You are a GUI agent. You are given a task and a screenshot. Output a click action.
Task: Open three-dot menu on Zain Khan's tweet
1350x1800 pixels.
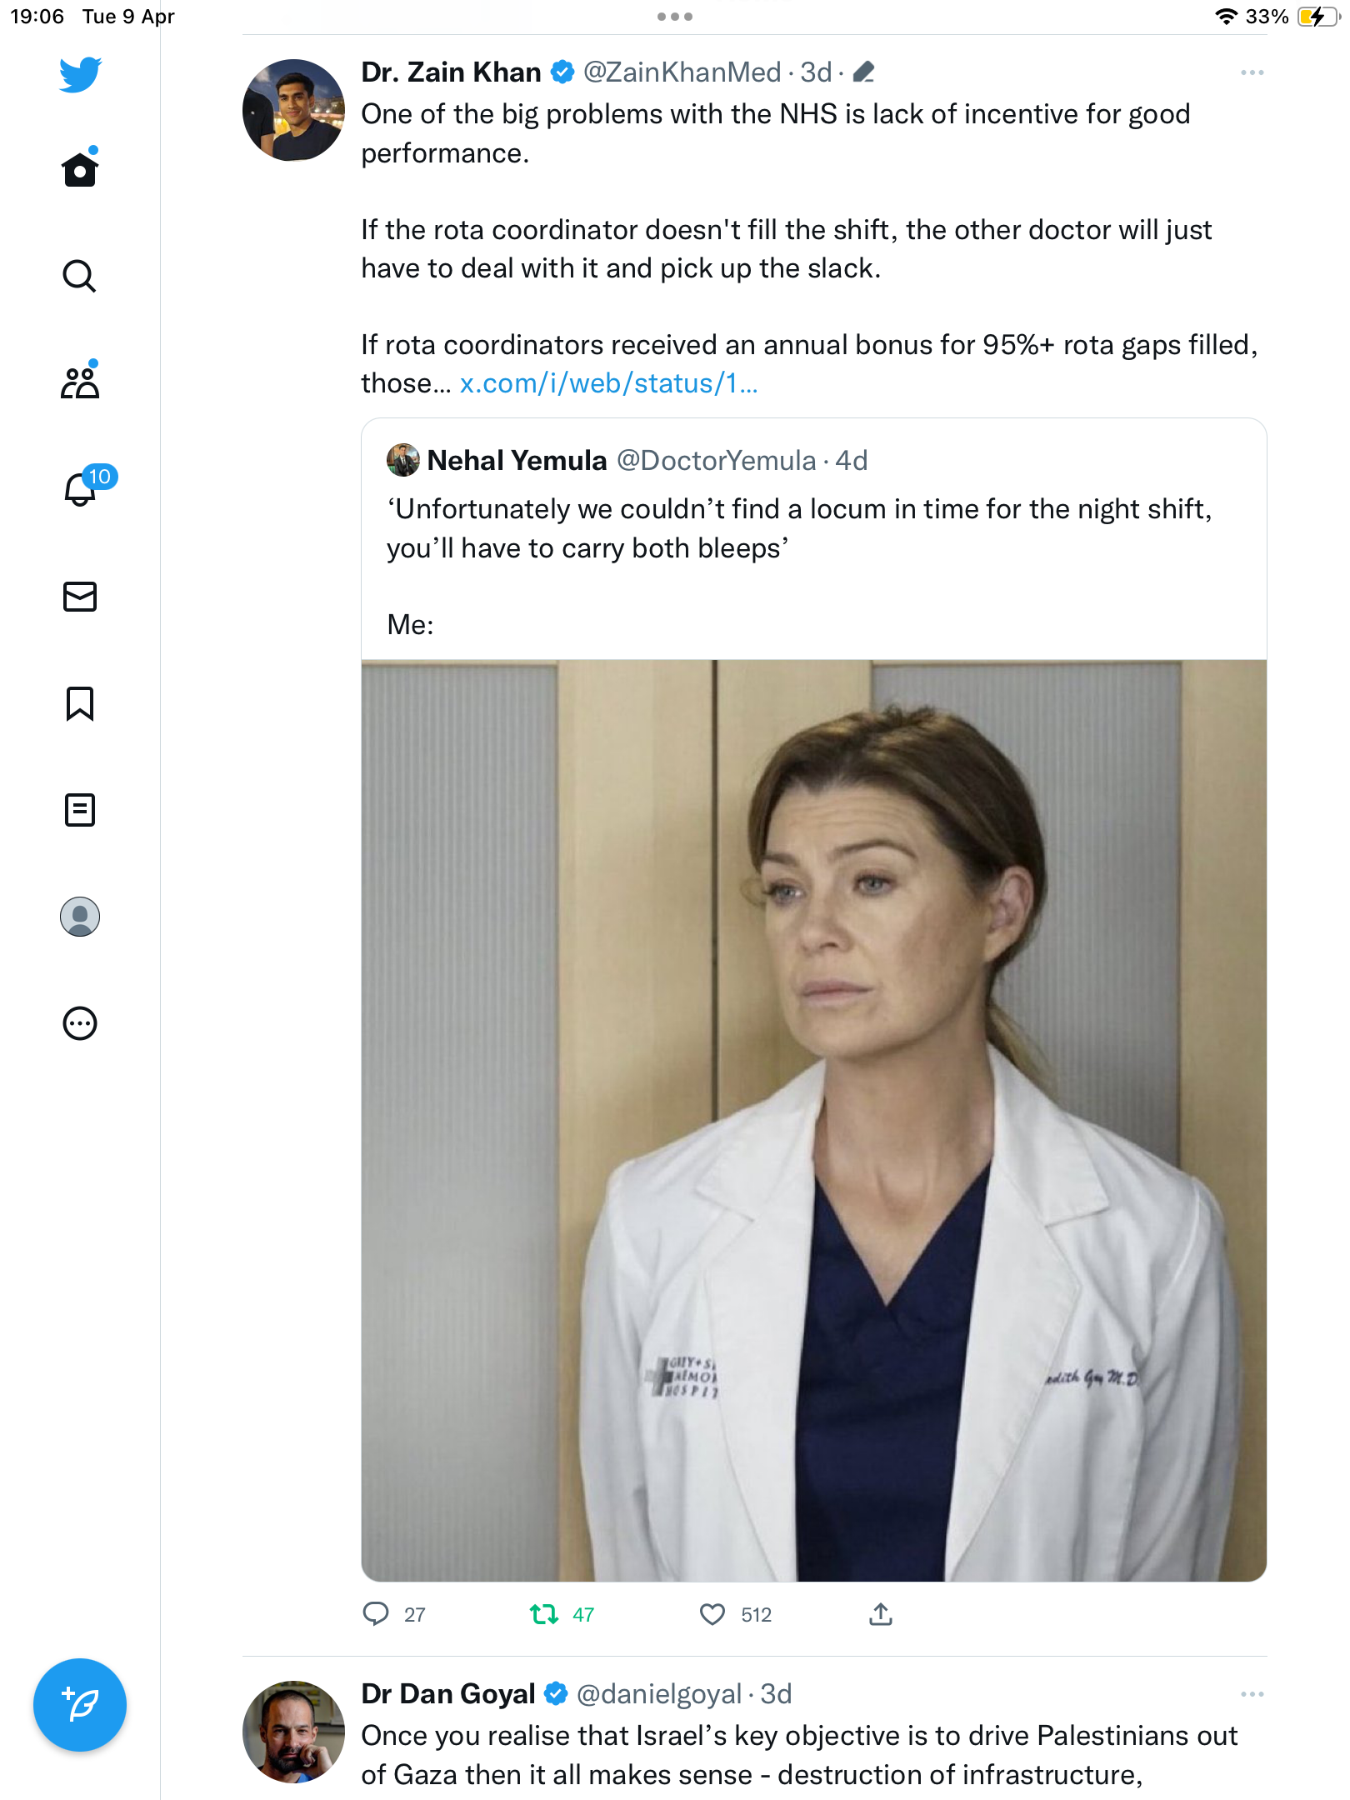coord(1252,73)
